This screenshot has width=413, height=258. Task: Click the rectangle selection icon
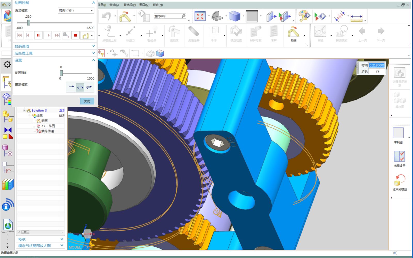coord(135,53)
